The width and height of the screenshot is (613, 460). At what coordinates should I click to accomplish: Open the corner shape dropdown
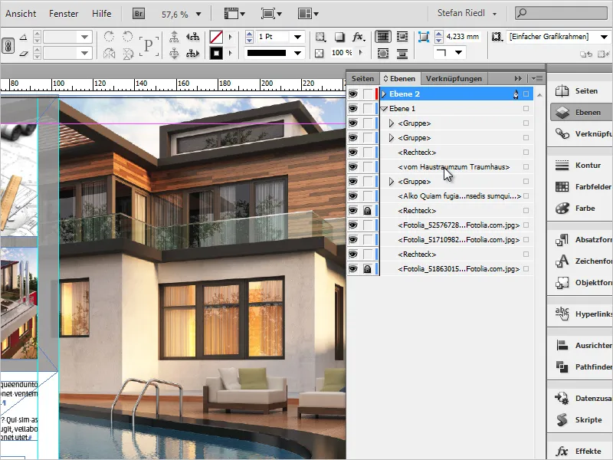[459, 52]
